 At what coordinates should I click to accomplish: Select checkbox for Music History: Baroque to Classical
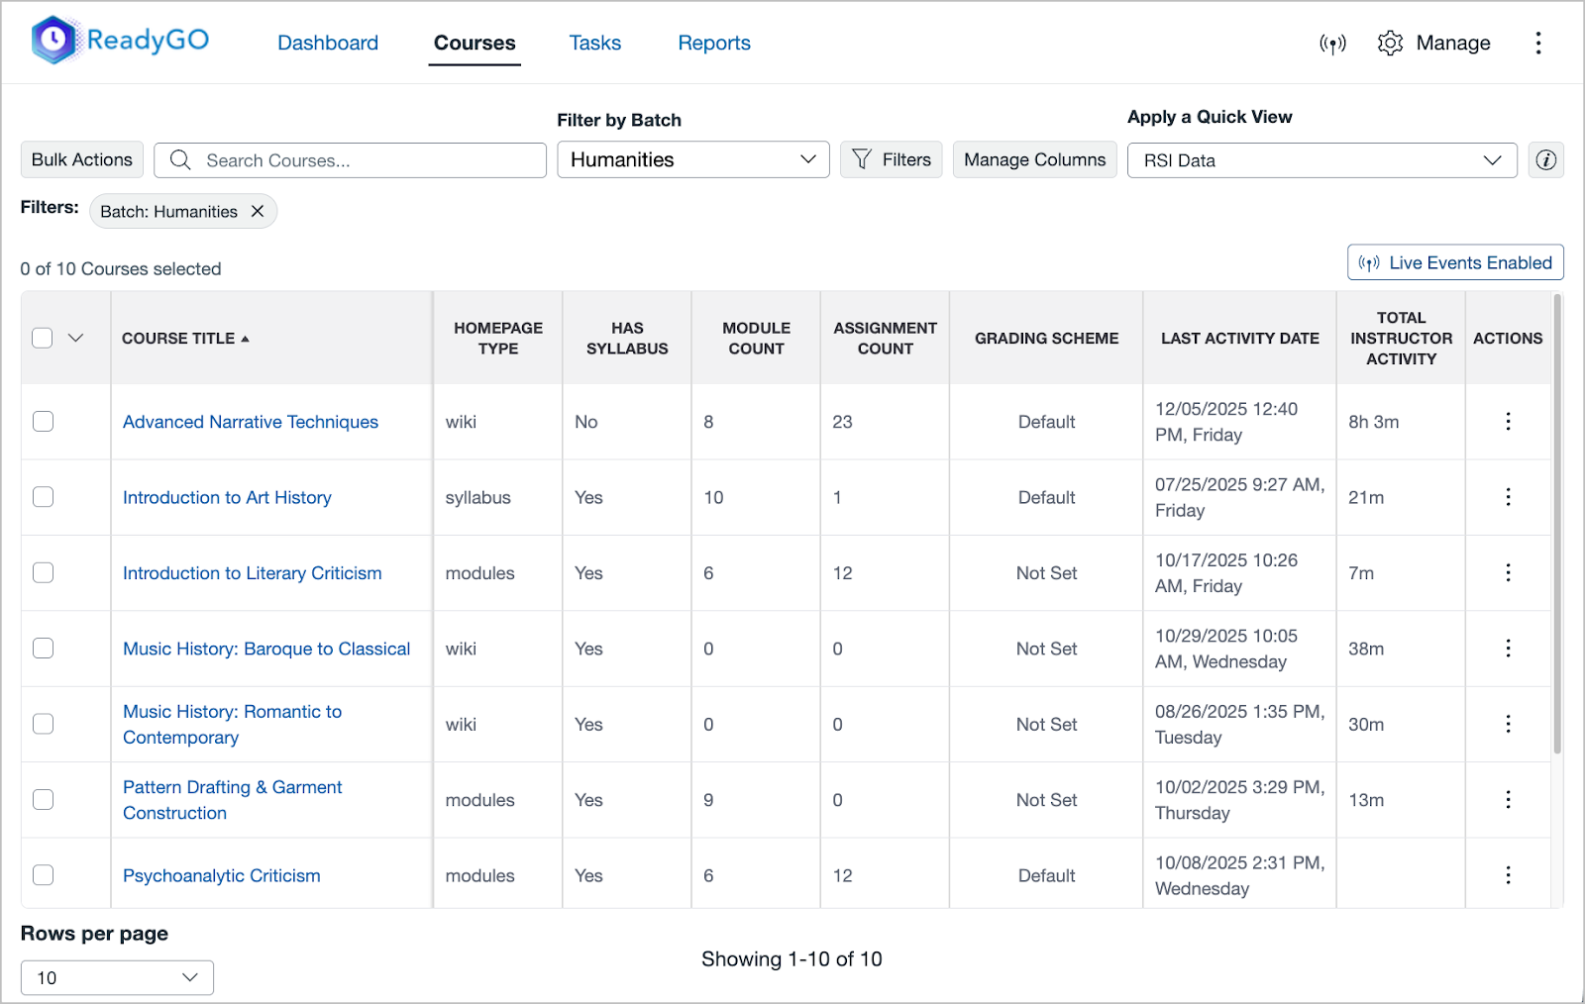[x=43, y=649]
